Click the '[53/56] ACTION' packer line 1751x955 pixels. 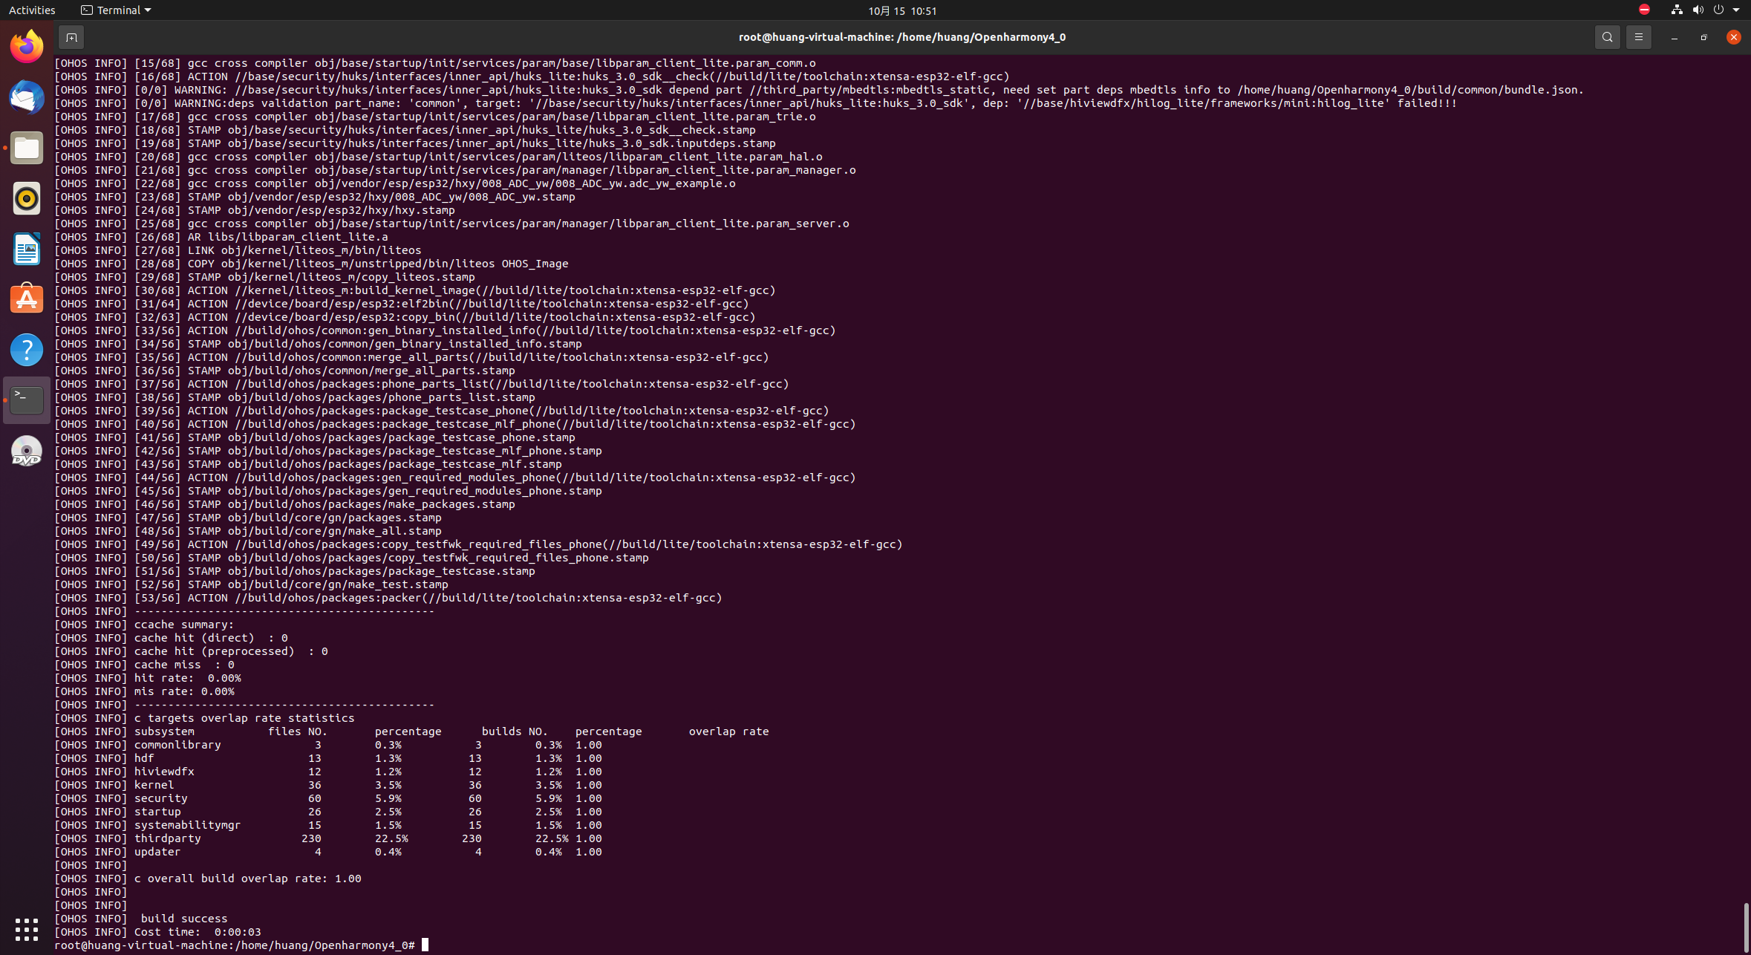click(x=388, y=598)
